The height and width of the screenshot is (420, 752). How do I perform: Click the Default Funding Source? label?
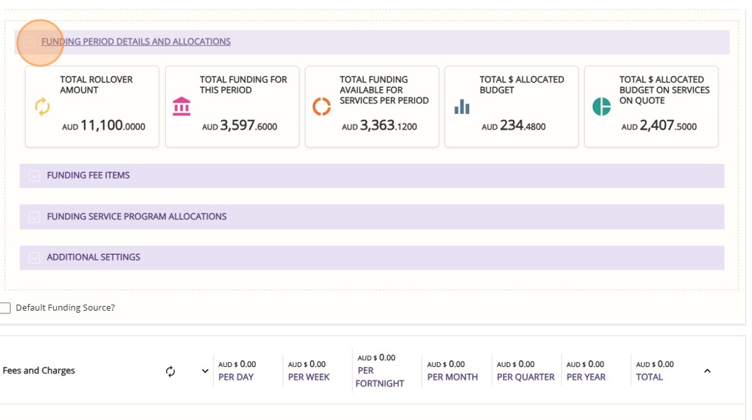coord(65,308)
